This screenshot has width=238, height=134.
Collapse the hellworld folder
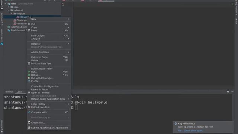click(x=8, y=10)
